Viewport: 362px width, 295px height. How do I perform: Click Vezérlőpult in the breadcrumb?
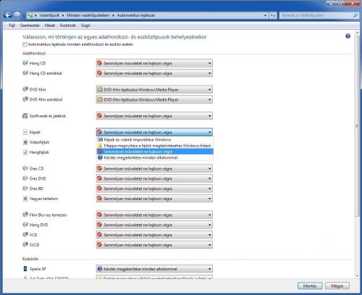(49, 15)
